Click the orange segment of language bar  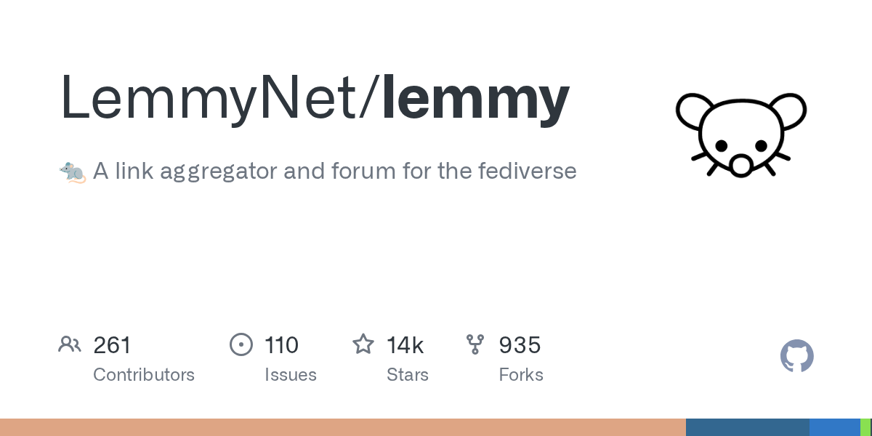tap(342, 427)
